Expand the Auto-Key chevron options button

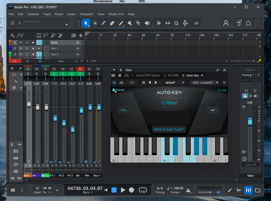(213, 110)
